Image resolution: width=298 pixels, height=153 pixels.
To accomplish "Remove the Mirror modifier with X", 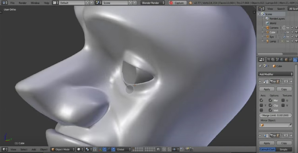I will pos(291,82).
